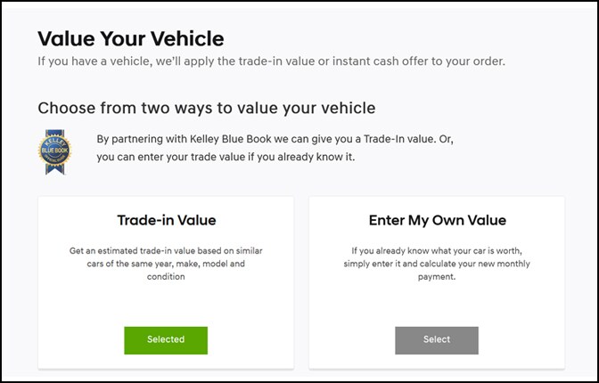
Task: Click the word condition in the Trade-in card
Action: click(x=166, y=276)
